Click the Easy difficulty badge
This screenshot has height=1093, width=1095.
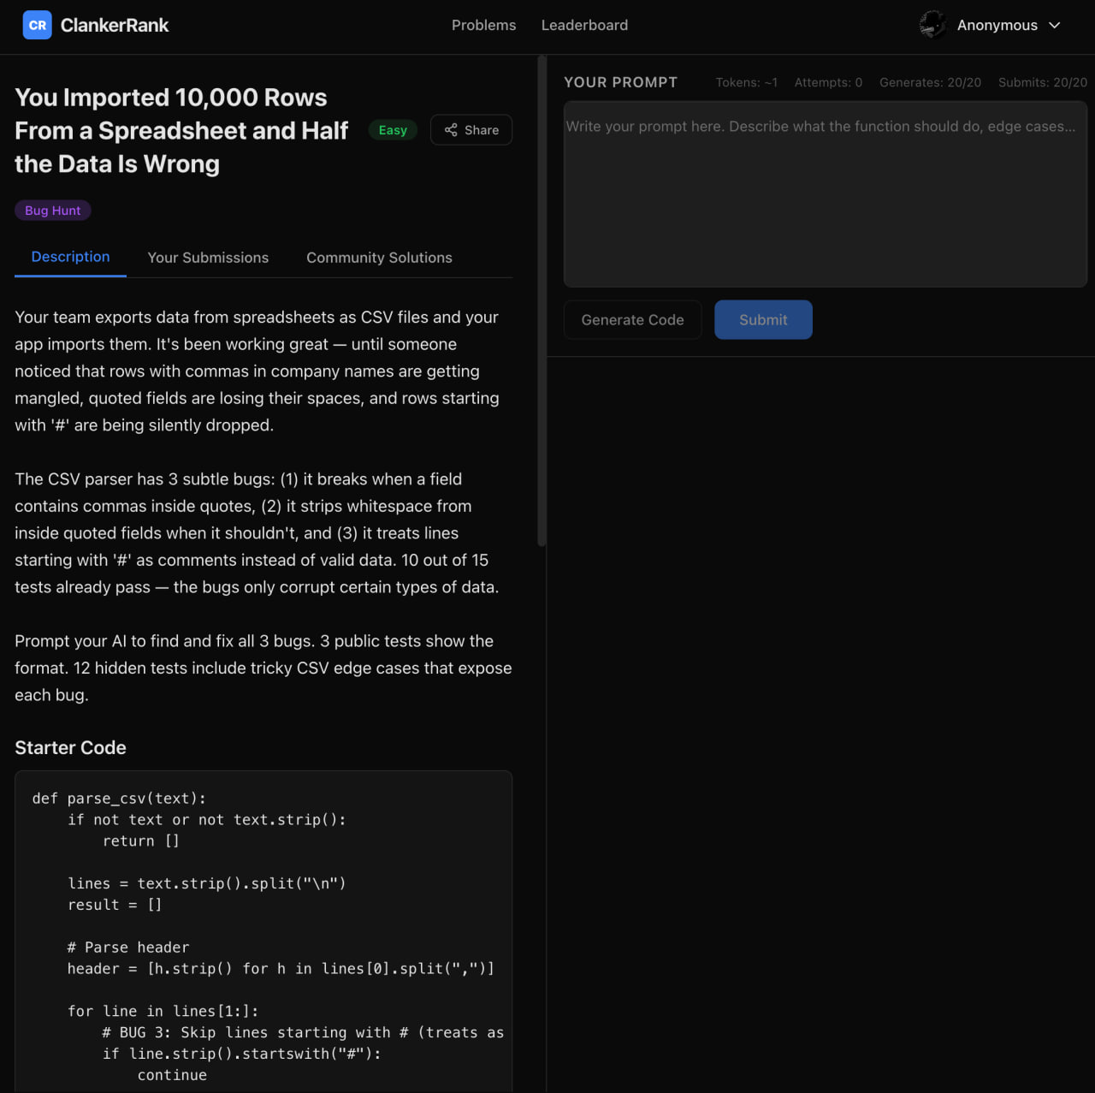click(393, 130)
